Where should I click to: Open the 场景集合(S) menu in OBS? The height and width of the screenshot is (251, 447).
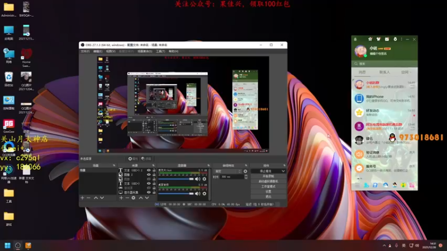[x=145, y=51]
